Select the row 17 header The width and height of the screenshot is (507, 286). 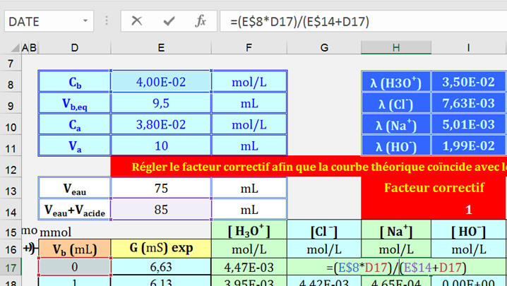pos(10,267)
